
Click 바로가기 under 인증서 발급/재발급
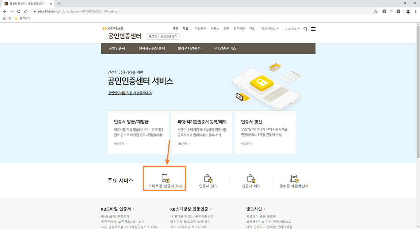(121, 143)
